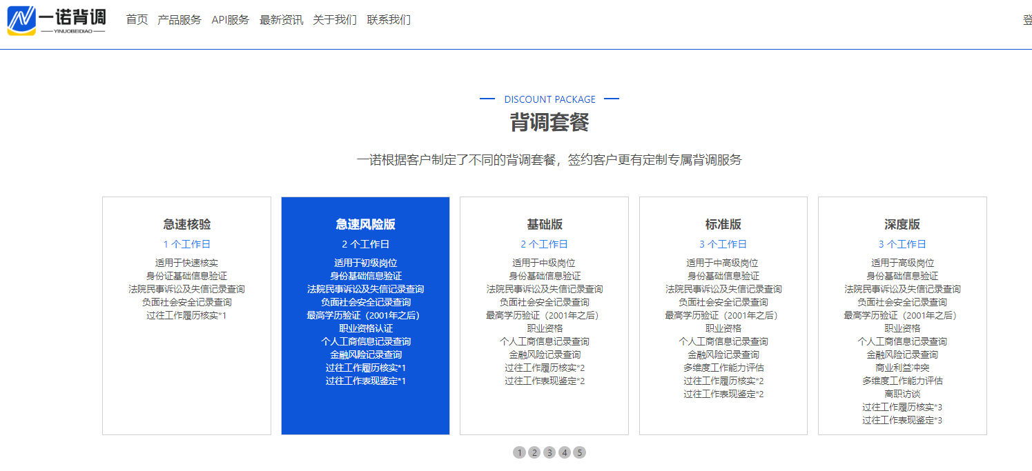The image size is (1032, 471).
Task: Click 过往工作表现鉴定*2 in 标准版 card
Action: click(723, 394)
